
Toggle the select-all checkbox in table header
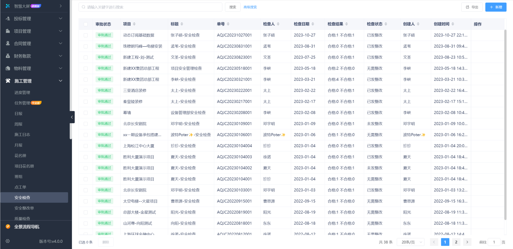86,24
